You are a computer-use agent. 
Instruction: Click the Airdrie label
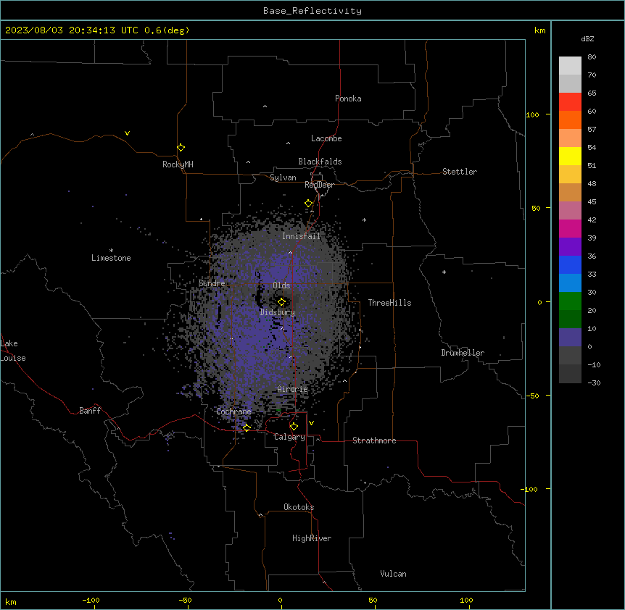(x=293, y=389)
